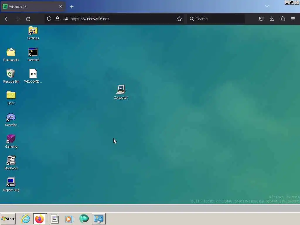Open the Recycle Bin icon
Image resolution: width=300 pixels, height=225 pixels.
(11, 76)
